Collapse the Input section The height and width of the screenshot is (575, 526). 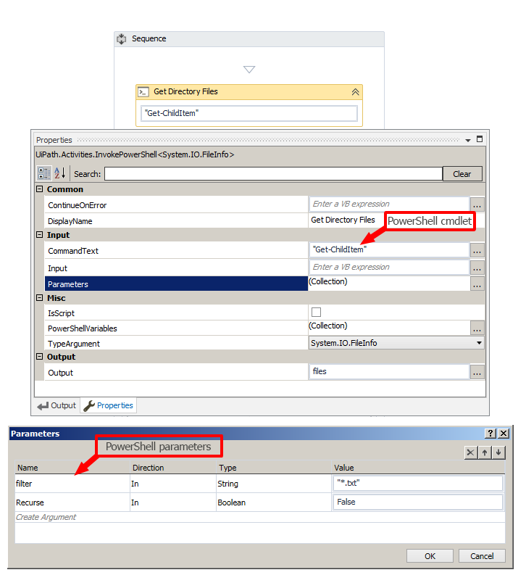(40, 235)
